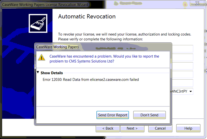Click the Send Error Report button
The width and height of the screenshot is (207, 139).
(113, 115)
